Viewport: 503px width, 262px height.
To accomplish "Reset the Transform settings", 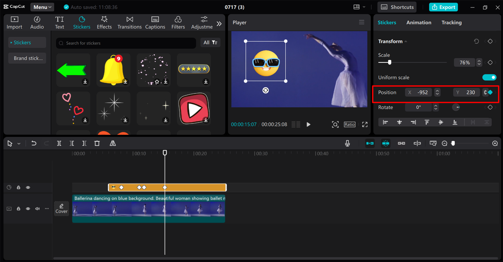I will [x=476, y=41].
